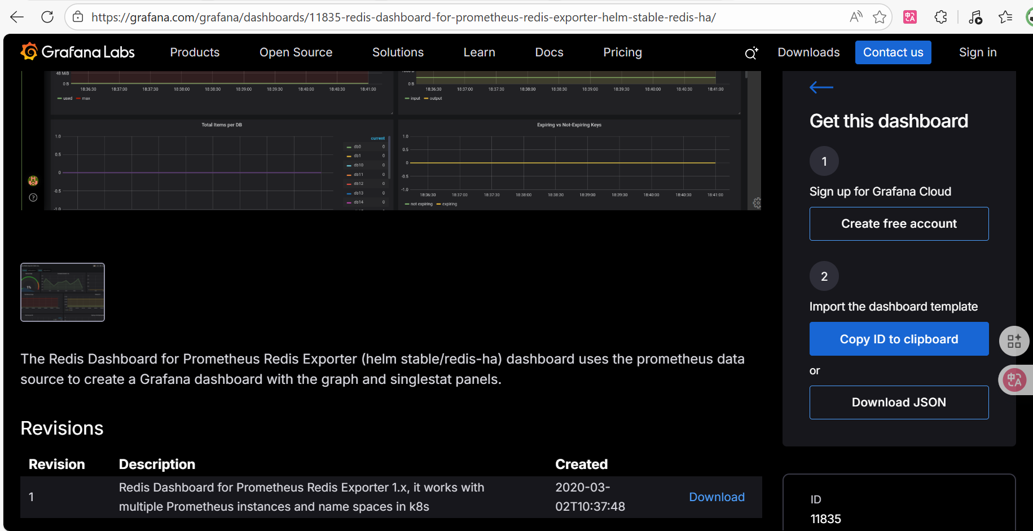Click revision 1 description text
Image resolution: width=1033 pixels, height=531 pixels.
pos(301,497)
